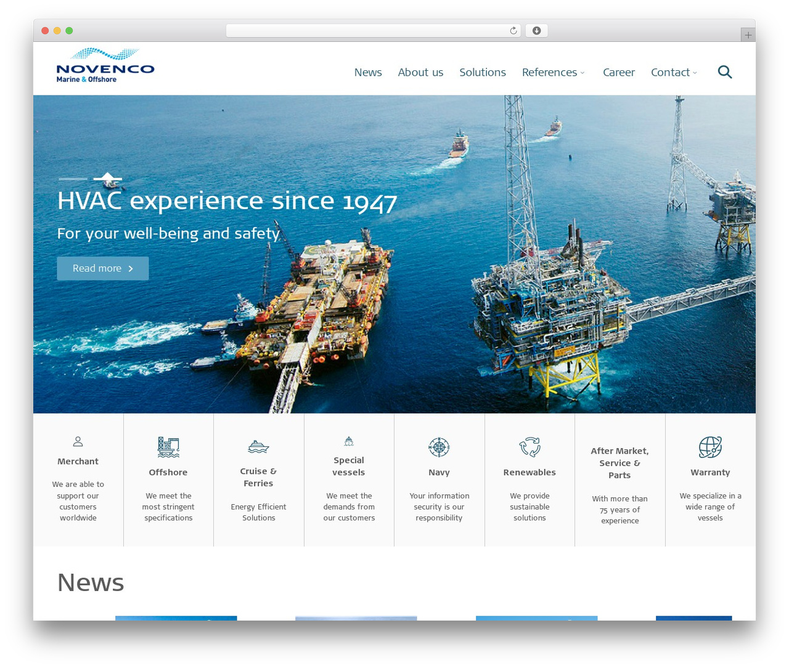Click the Special vessels boat icon
This screenshot has height=668, width=789.
(x=349, y=441)
